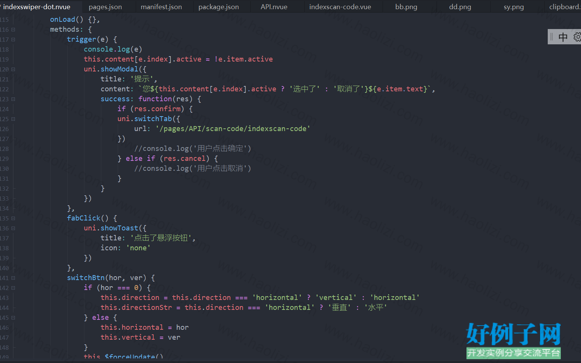
Task: Collapse the uni.showToast block fold marker
Action: pos(13,228)
